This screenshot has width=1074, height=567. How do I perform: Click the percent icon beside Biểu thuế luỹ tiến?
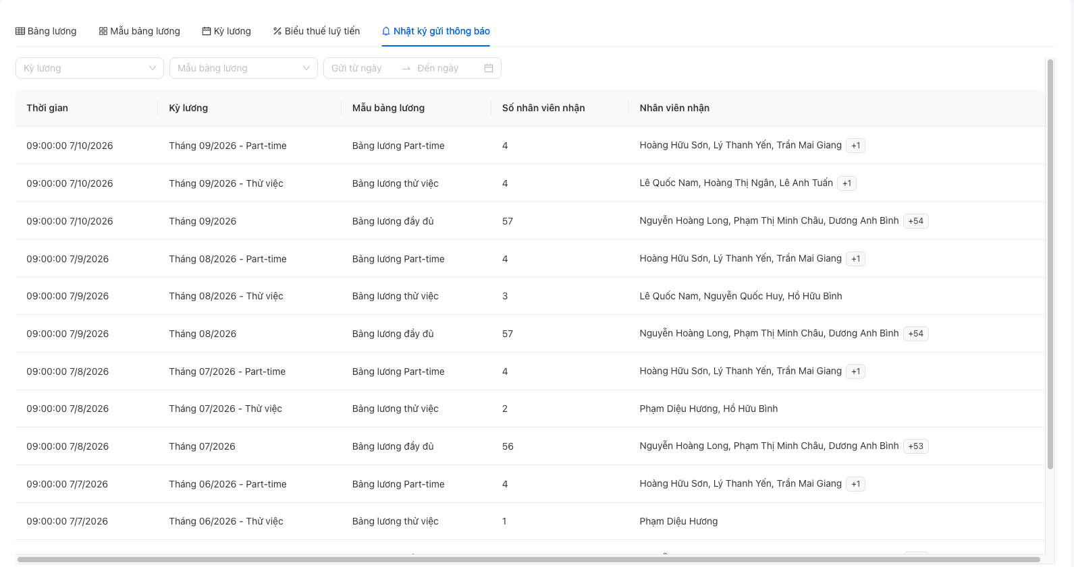[277, 31]
